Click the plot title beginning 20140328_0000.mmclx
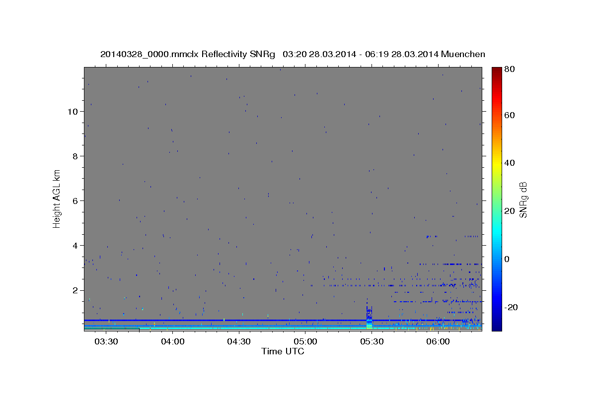The image size is (596, 397). (293, 54)
